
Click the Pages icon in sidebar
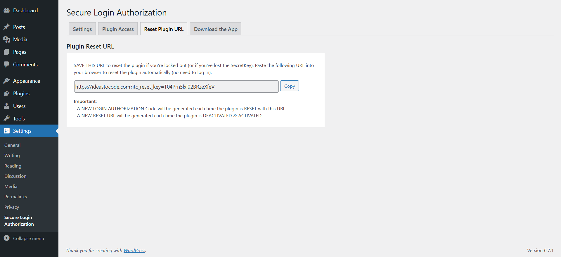coord(7,52)
